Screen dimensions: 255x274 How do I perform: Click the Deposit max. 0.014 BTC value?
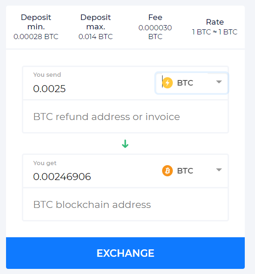(x=96, y=37)
